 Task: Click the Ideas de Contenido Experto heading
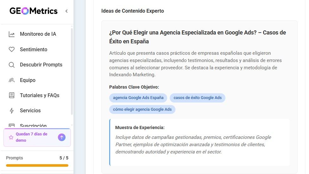(132, 11)
